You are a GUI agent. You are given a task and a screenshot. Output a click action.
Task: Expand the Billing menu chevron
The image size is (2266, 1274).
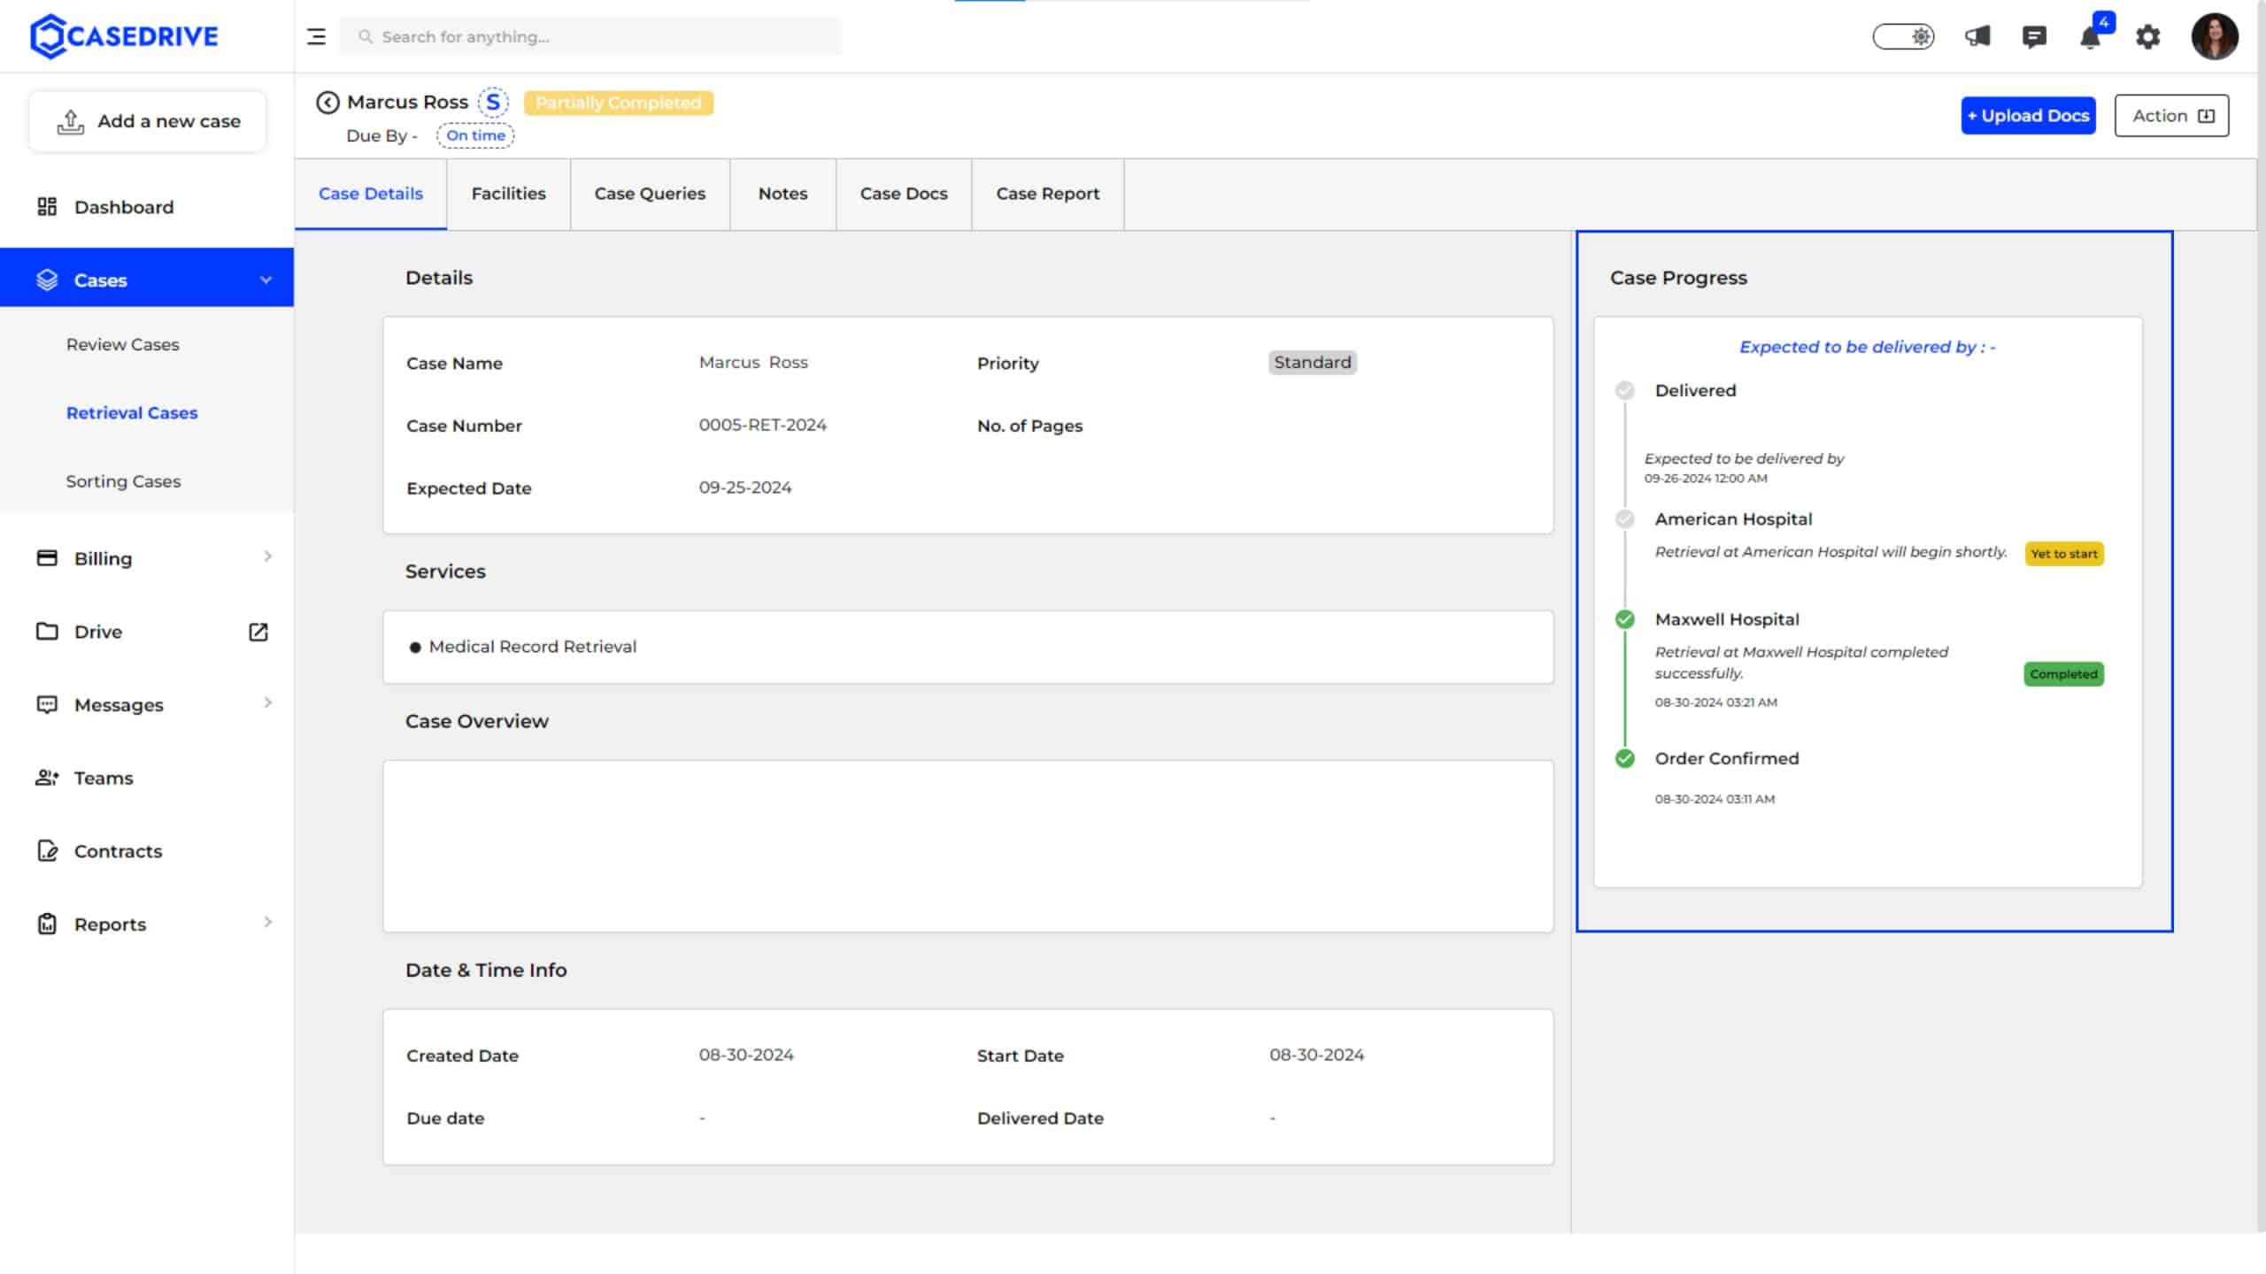[267, 556]
